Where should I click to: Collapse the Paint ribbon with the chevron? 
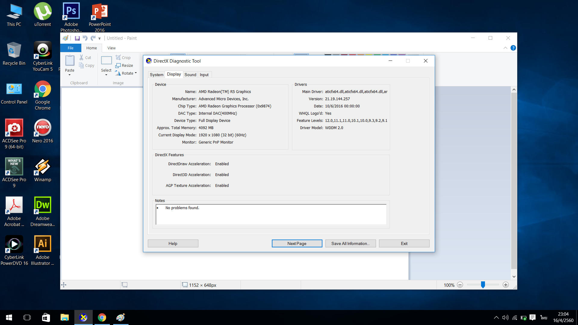(x=505, y=48)
